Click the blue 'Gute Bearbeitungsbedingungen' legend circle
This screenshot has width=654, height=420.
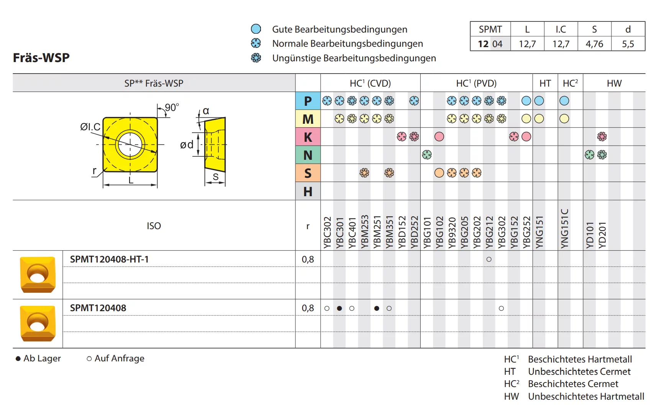(x=256, y=29)
